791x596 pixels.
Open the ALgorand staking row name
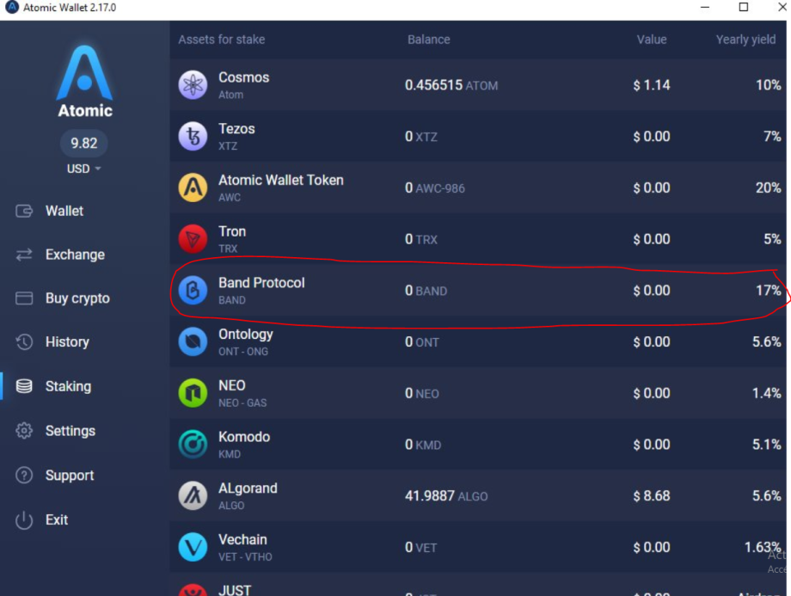point(248,488)
